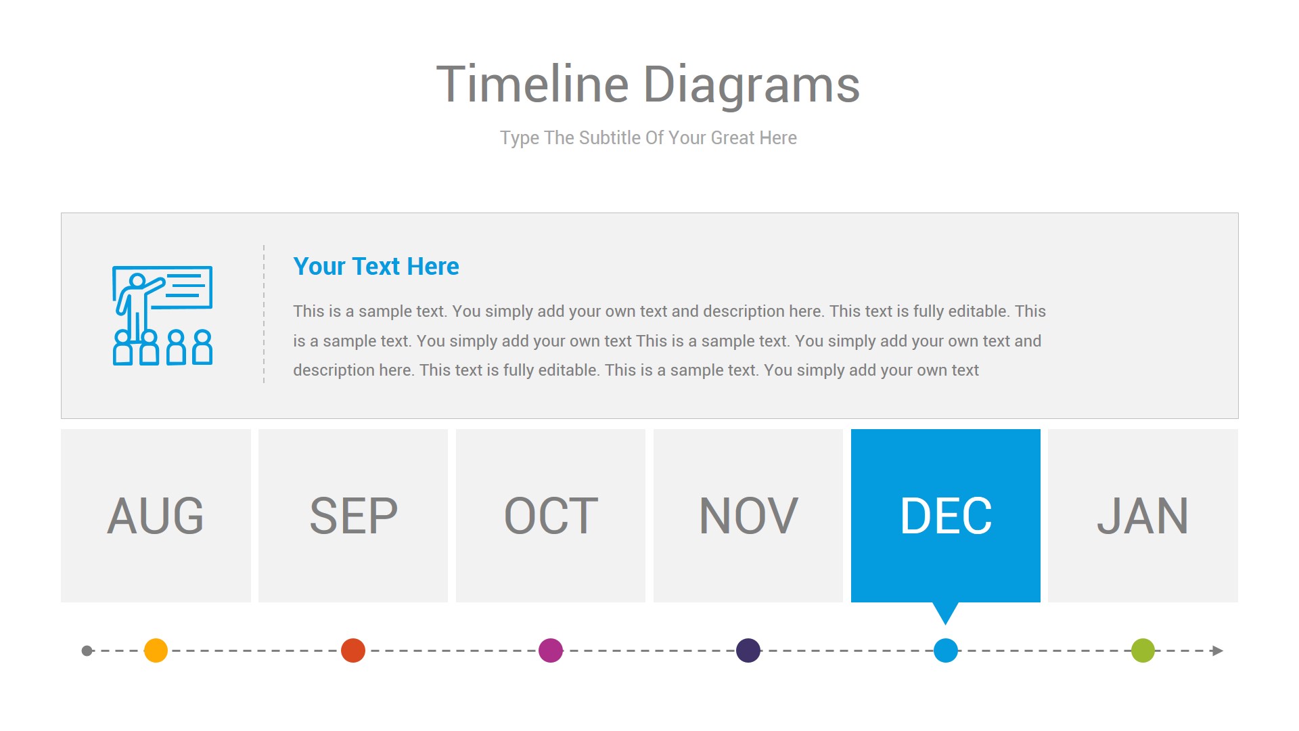Click the red timeline dot under SEP
This screenshot has width=1299, height=731.
[x=353, y=650]
